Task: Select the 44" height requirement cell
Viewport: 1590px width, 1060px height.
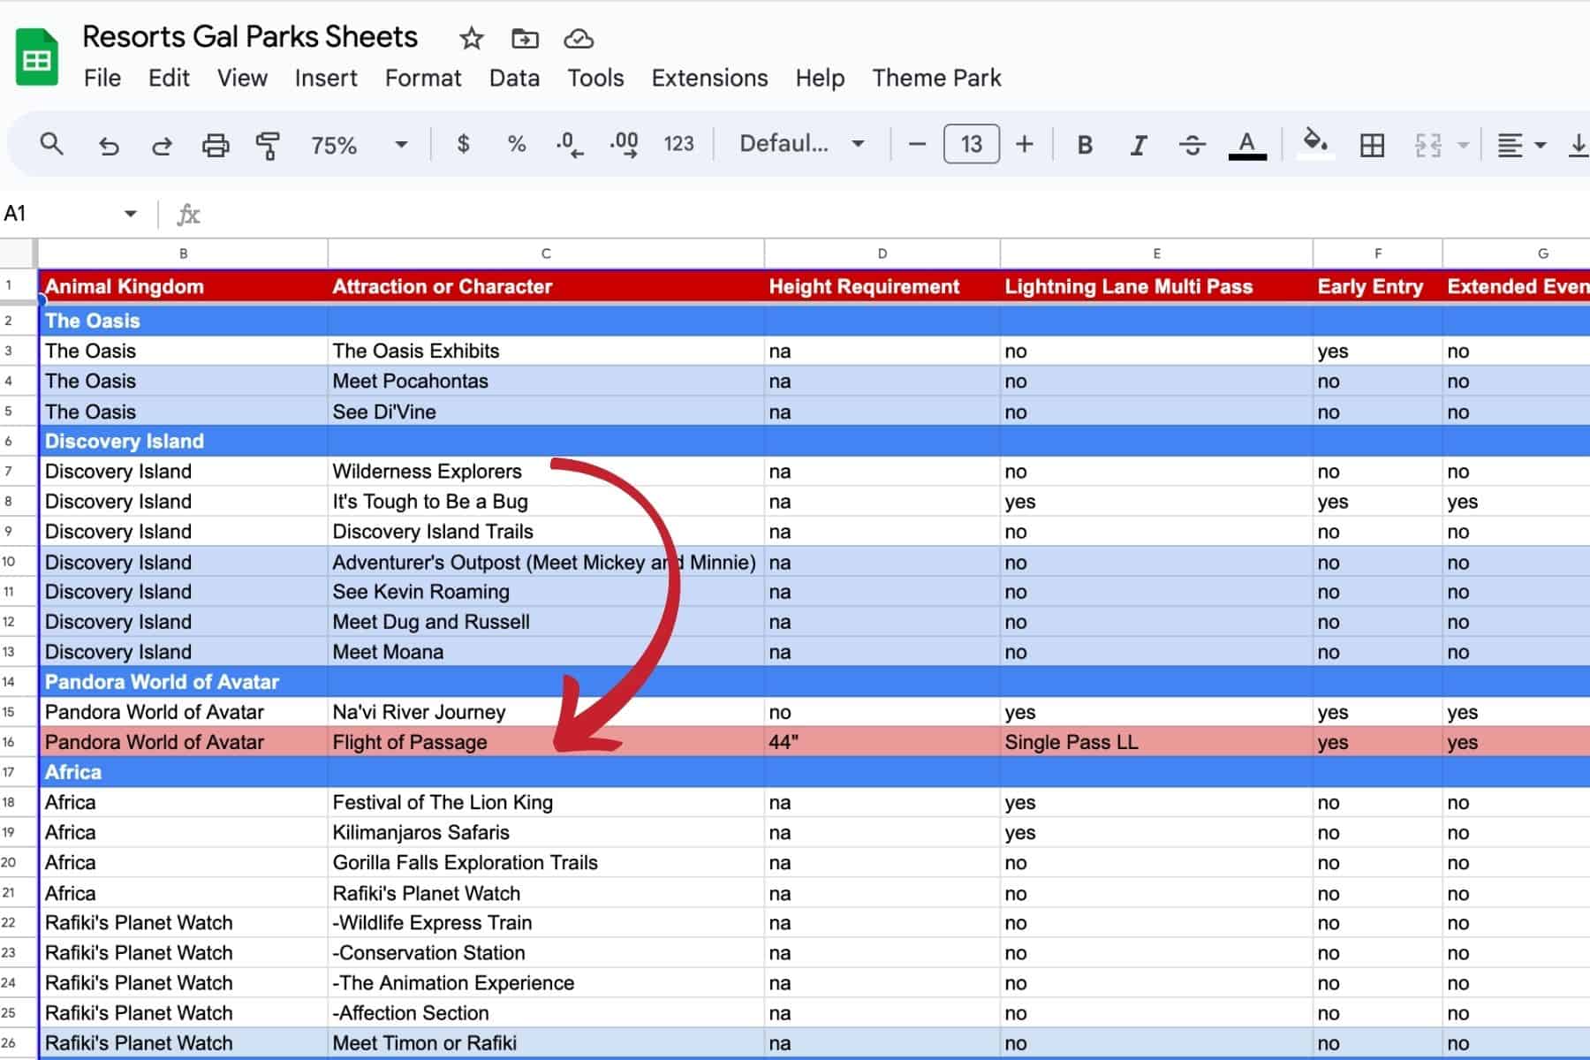Action: click(882, 742)
